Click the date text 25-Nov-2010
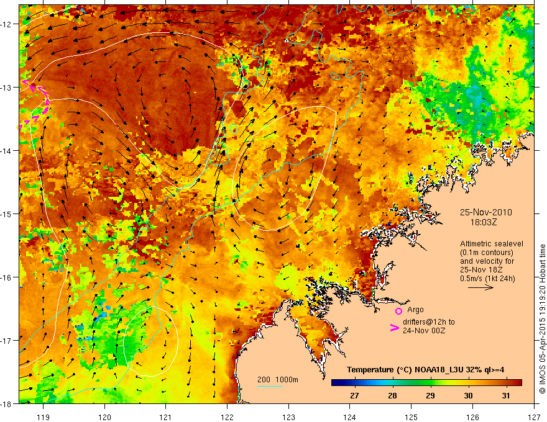This screenshot has width=547, height=422. tap(486, 212)
